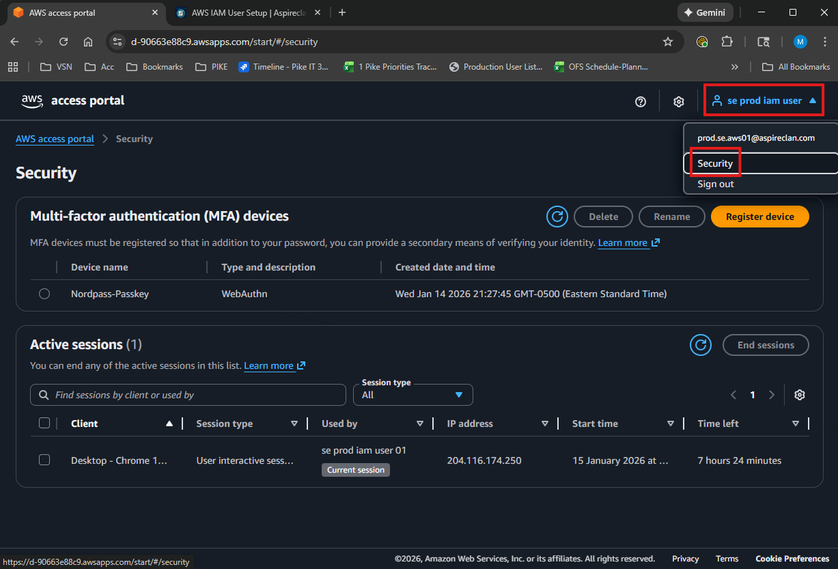Open Timeline - Pike IT bookmark
This screenshot has width=838, height=569.
click(283, 67)
